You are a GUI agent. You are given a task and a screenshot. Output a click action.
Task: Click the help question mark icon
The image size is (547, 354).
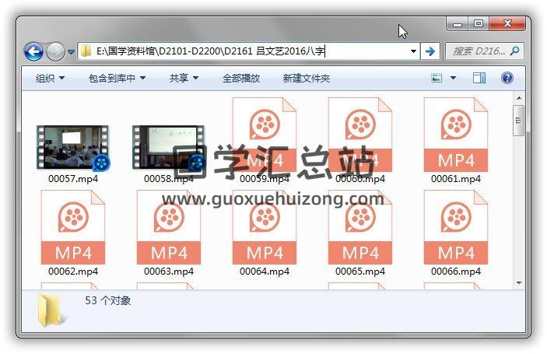[507, 78]
